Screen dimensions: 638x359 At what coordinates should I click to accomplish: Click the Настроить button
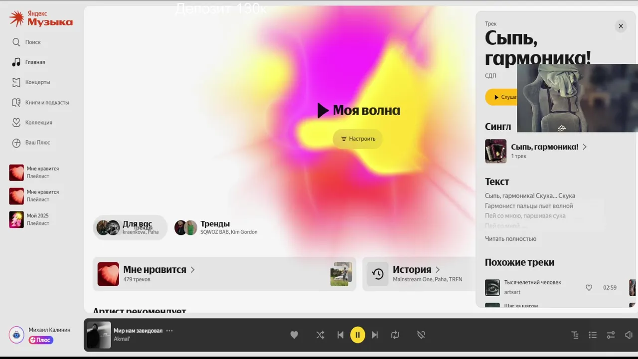click(358, 139)
